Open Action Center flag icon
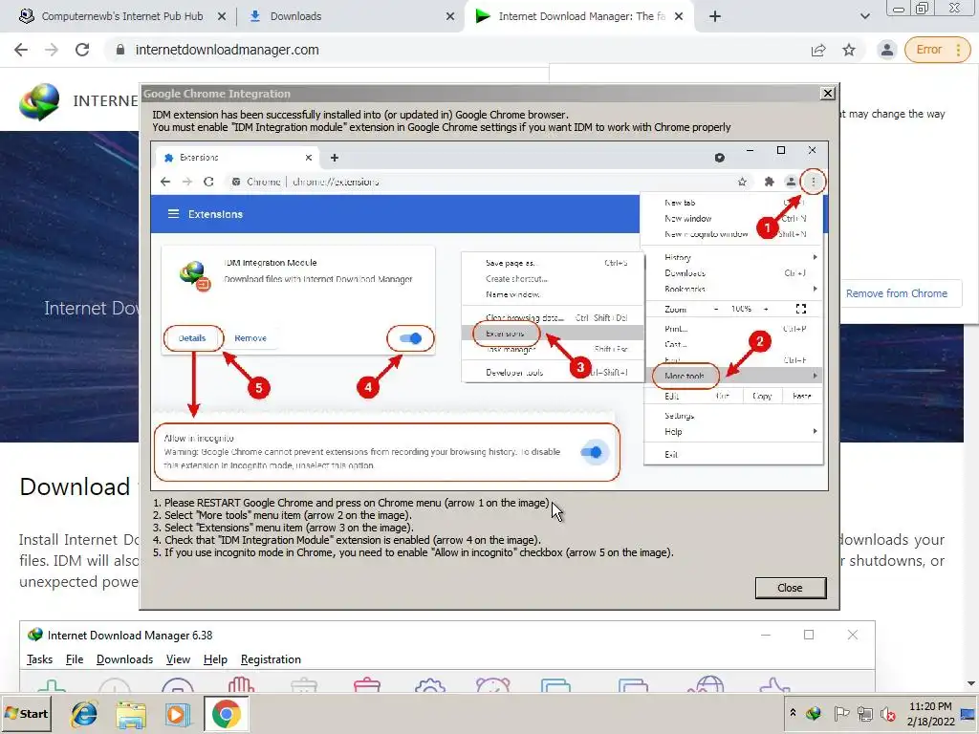Screen dimensions: 979x734 pos(841,713)
